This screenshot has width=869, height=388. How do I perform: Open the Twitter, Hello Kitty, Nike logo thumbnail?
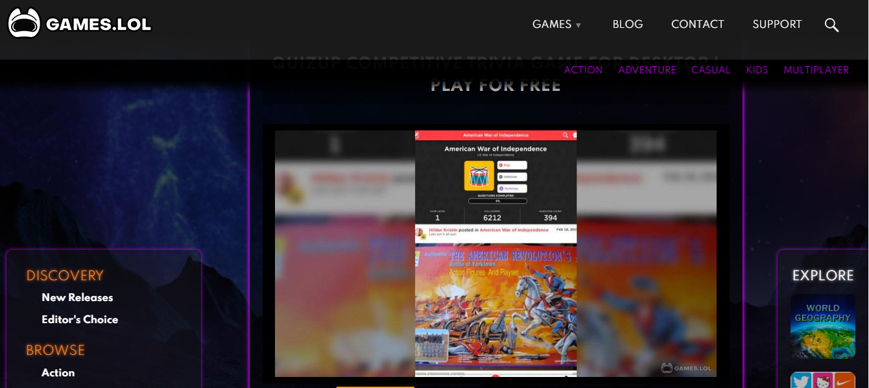822,380
